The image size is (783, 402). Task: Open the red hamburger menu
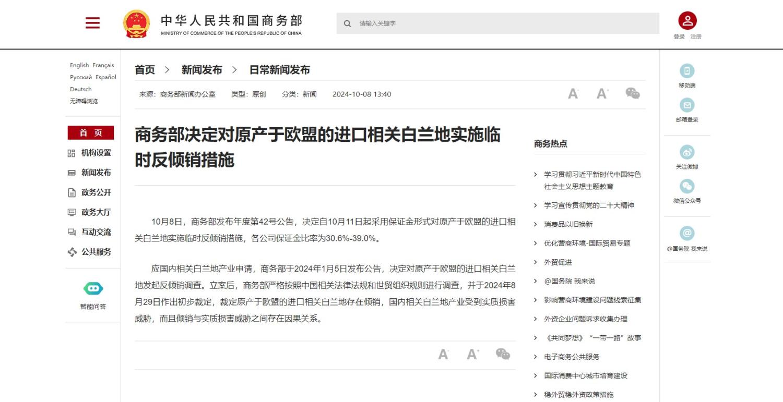[92, 23]
